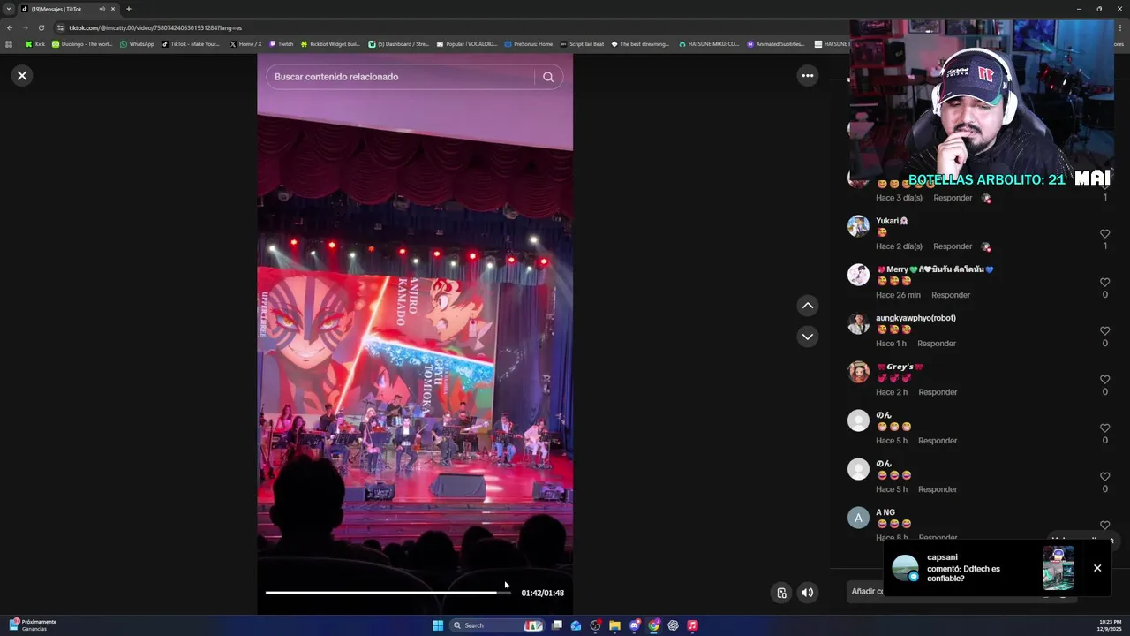Click the username A NG
Screen dimensions: 1130x636
tap(885, 512)
